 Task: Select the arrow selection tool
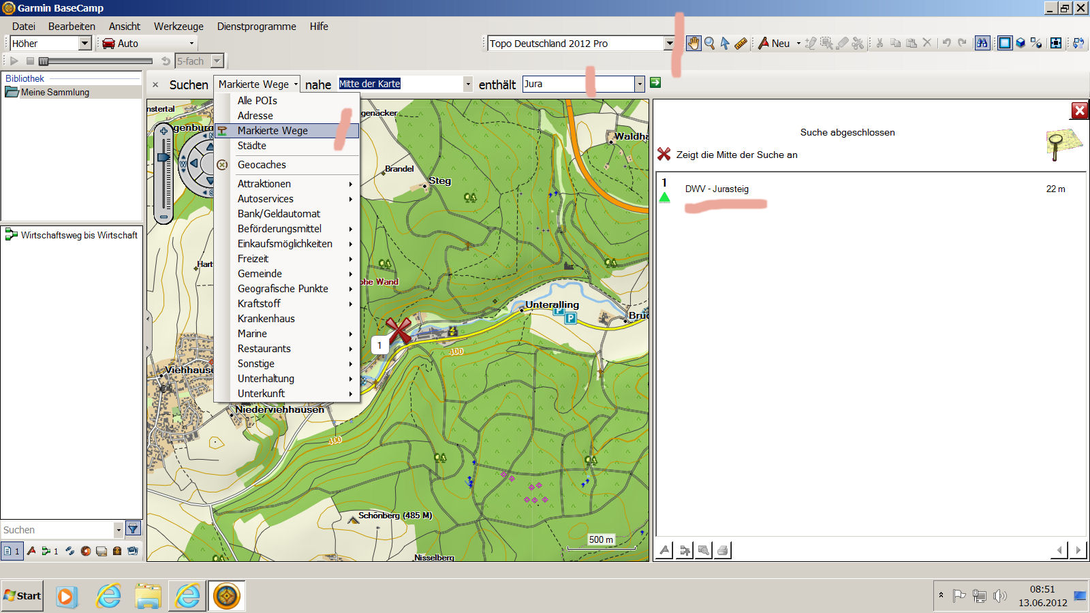click(x=725, y=43)
